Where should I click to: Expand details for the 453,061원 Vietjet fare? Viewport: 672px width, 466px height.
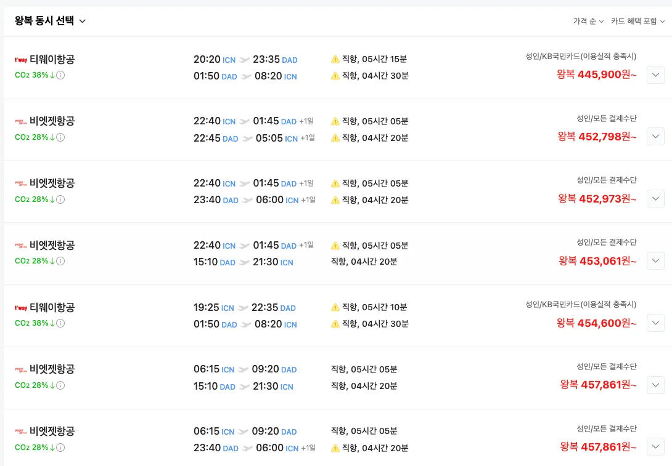[655, 260]
